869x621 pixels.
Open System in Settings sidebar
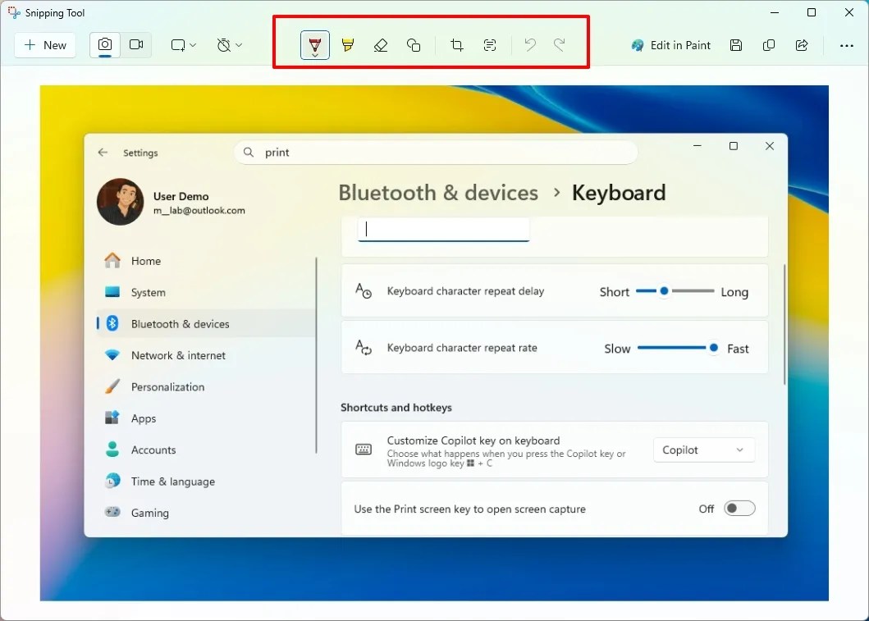(206, 293)
